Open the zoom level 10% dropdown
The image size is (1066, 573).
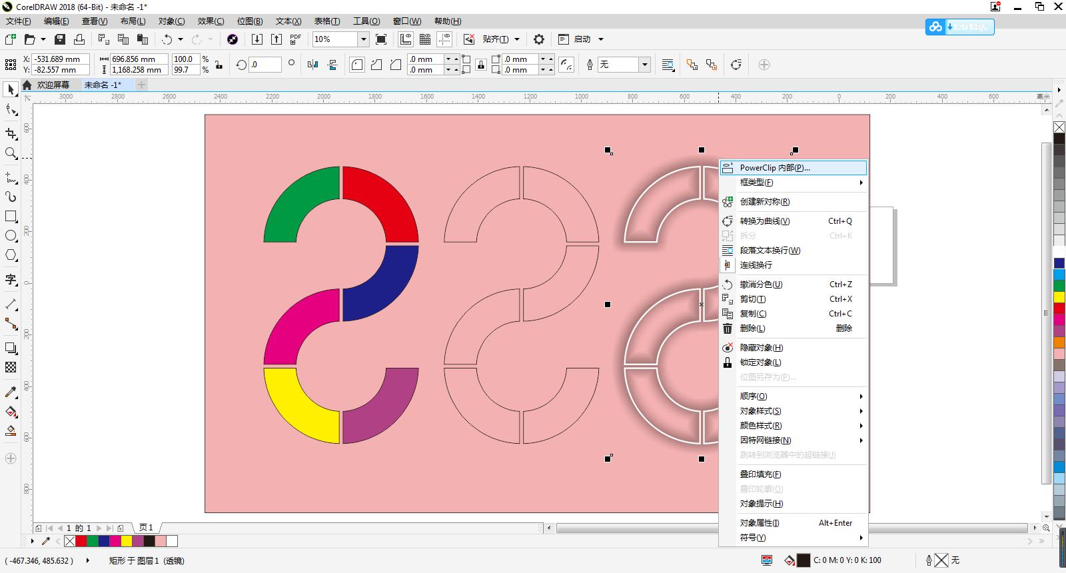coord(363,39)
